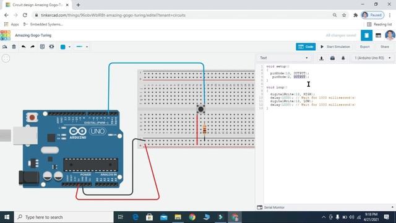
Task: Close the Circuit design tab
Action: 67,5
